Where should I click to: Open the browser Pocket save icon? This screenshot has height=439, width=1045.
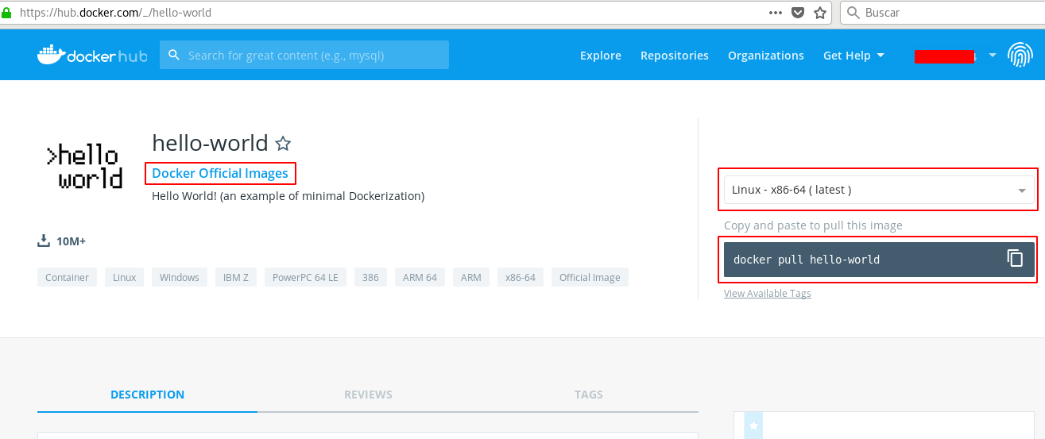798,13
